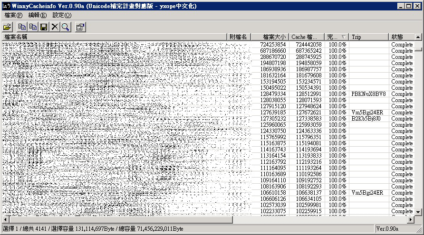The height and width of the screenshot is (235, 424).
Task: Sort by the 附檔名 column header
Action: tap(239, 37)
